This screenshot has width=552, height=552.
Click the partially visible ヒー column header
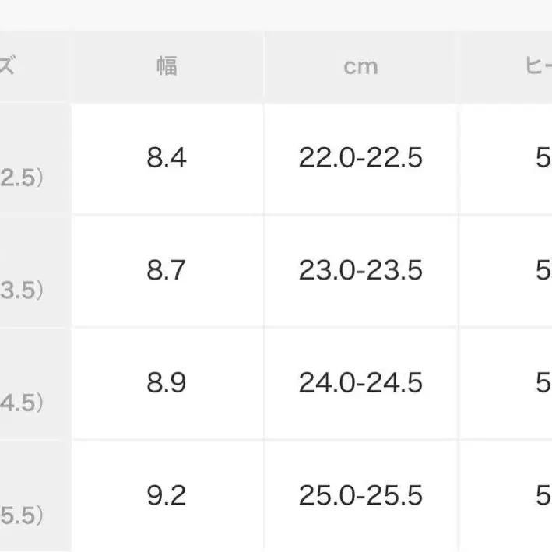point(537,67)
